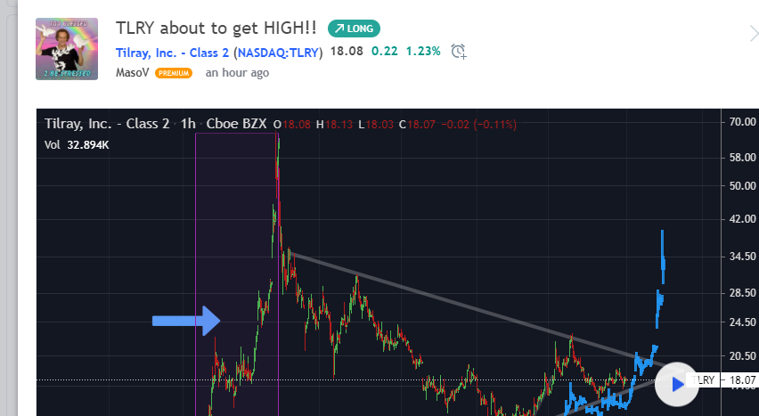Click the next idea chevron arrow
759x416 pixels.
pos(754,34)
